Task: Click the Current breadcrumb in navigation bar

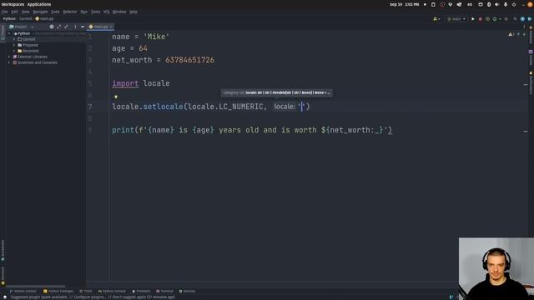Action: (x=25, y=18)
